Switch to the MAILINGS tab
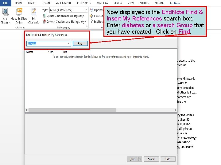Viewport: 221px width, 165px height. [x=102, y=3]
